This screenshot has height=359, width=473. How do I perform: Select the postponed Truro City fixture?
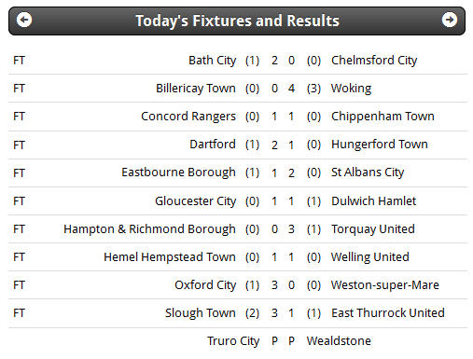pyautogui.click(x=238, y=341)
